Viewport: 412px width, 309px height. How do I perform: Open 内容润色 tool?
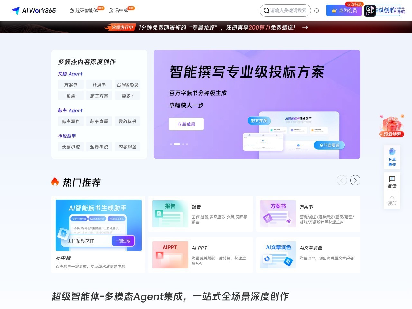[127, 147]
